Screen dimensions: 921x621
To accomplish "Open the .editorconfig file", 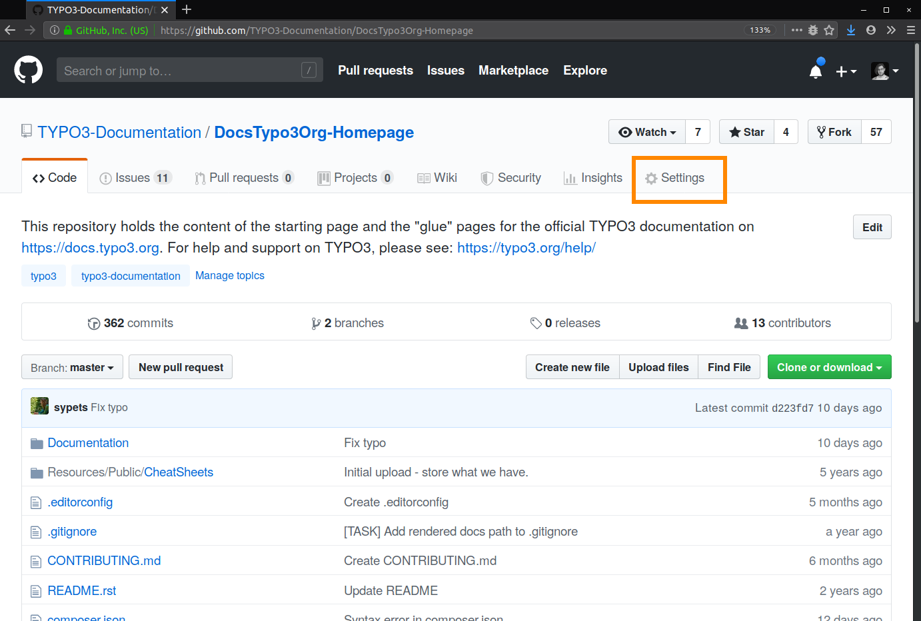I will click(x=80, y=502).
